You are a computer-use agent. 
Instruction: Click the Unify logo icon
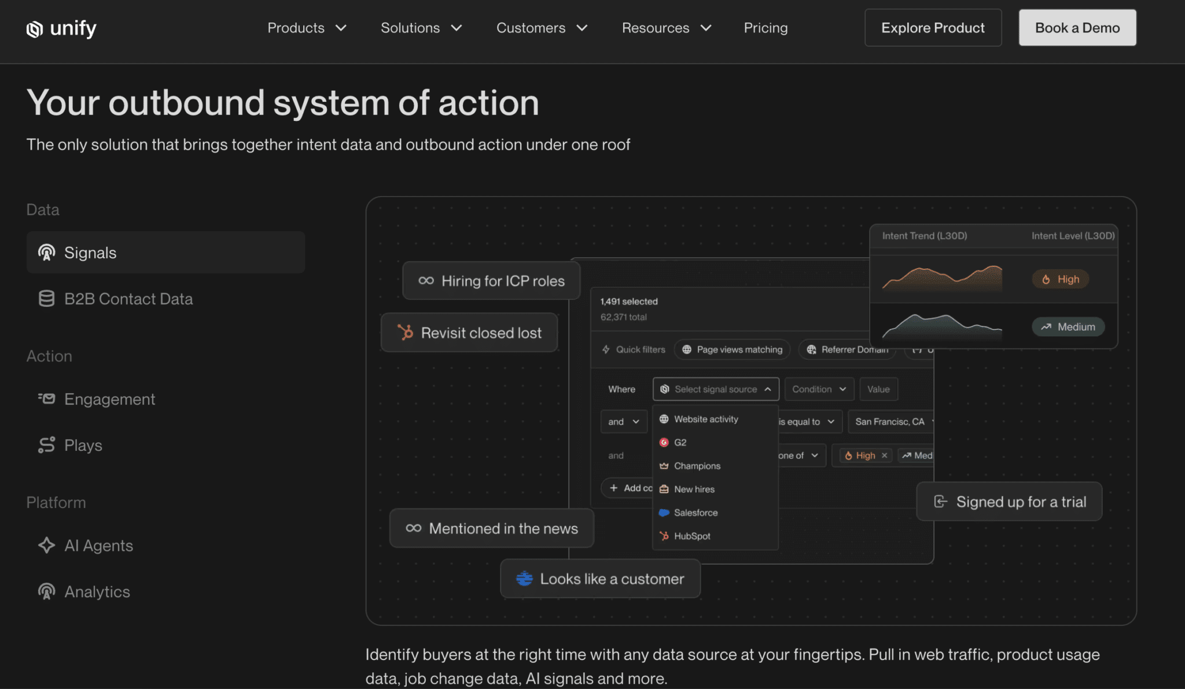pos(35,29)
